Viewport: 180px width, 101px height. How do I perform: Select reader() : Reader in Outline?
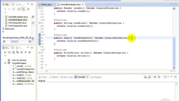[x=24, y=75]
